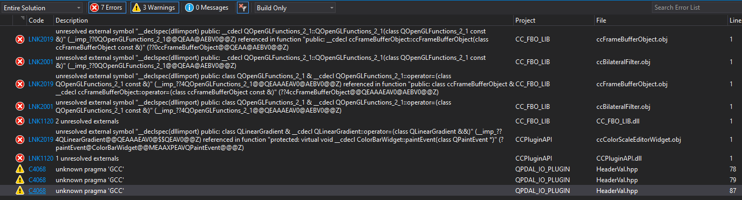Open LNK1120 code link for CC_FBO_LIB.dll
Viewport: 742px width, 200px height.
(x=41, y=121)
